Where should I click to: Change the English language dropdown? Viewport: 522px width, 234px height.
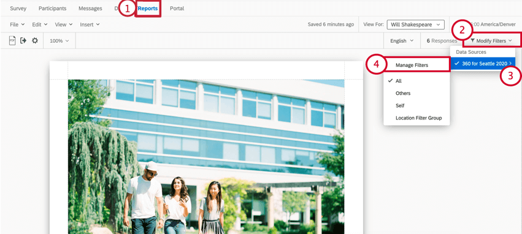[x=402, y=41]
